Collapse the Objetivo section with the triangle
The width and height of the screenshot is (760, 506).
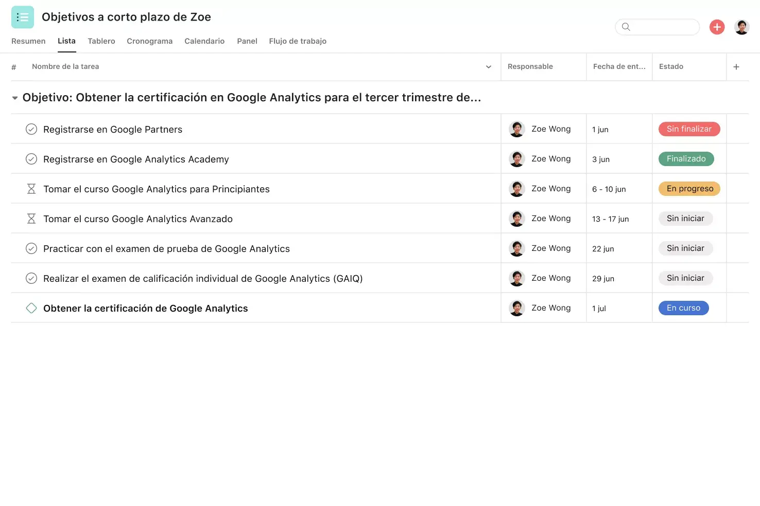15,98
